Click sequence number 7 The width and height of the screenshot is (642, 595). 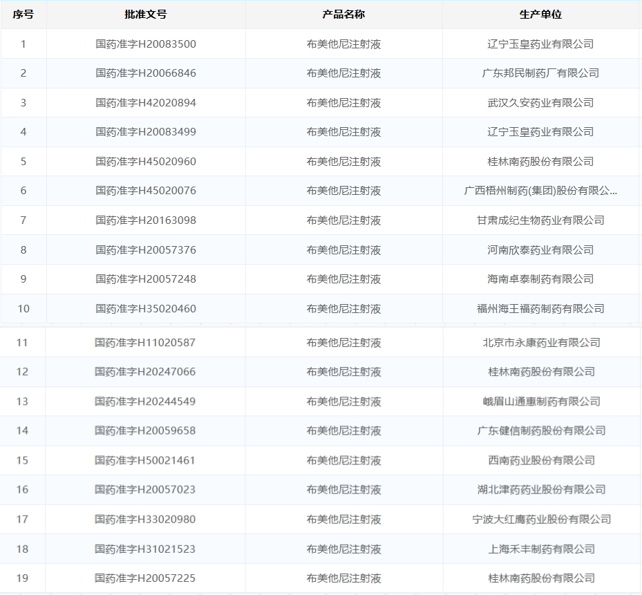point(23,220)
